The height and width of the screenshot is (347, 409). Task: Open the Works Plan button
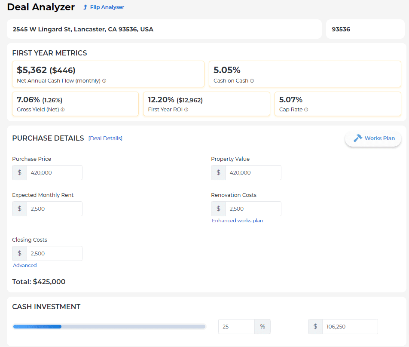(x=373, y=138)
